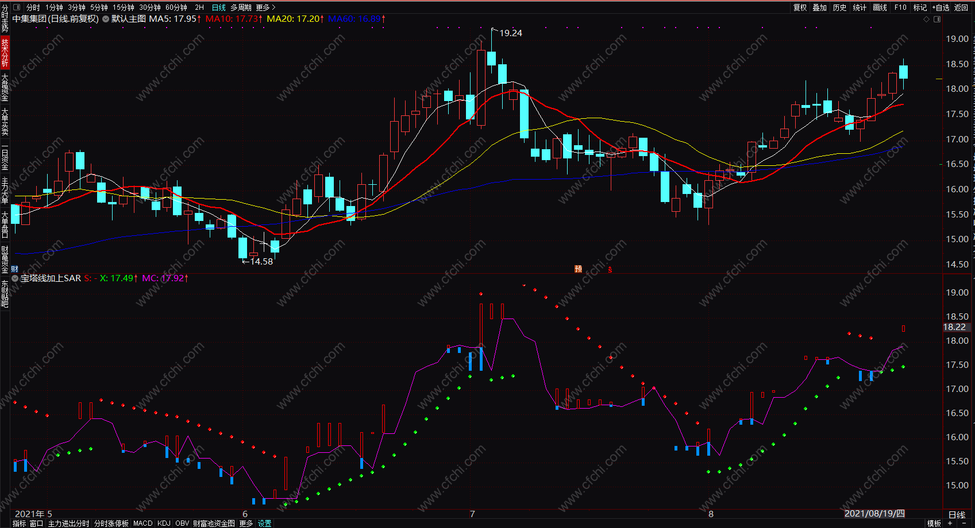This screenshot has height=528, width=975.
Task: Click 指标 in bottom bar
Action: (20, 523)
